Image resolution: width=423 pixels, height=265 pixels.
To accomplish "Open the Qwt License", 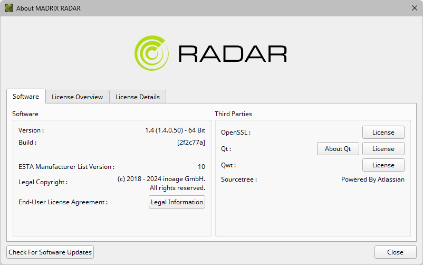I will pos(383,165).
